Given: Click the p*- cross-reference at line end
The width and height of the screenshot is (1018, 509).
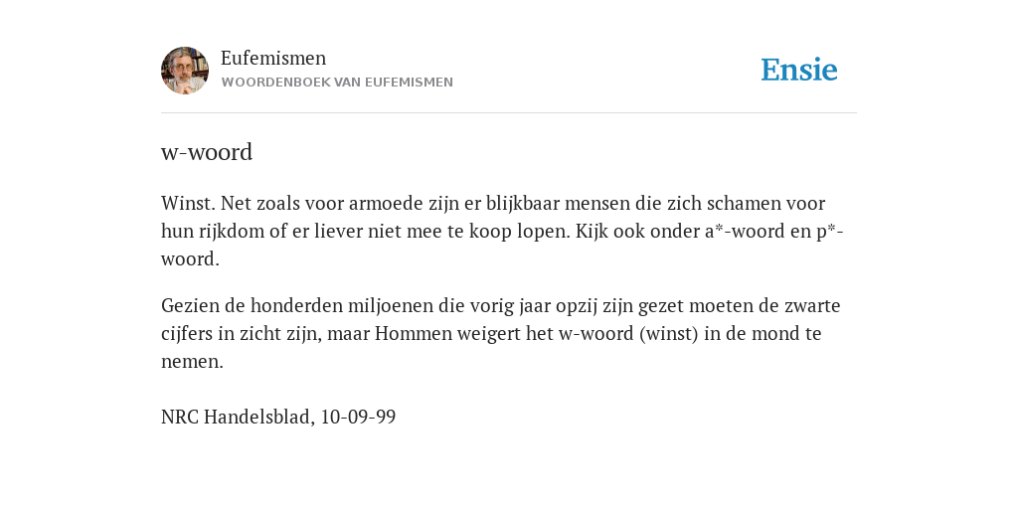Looking at the screenshot, I should (830, 231).
